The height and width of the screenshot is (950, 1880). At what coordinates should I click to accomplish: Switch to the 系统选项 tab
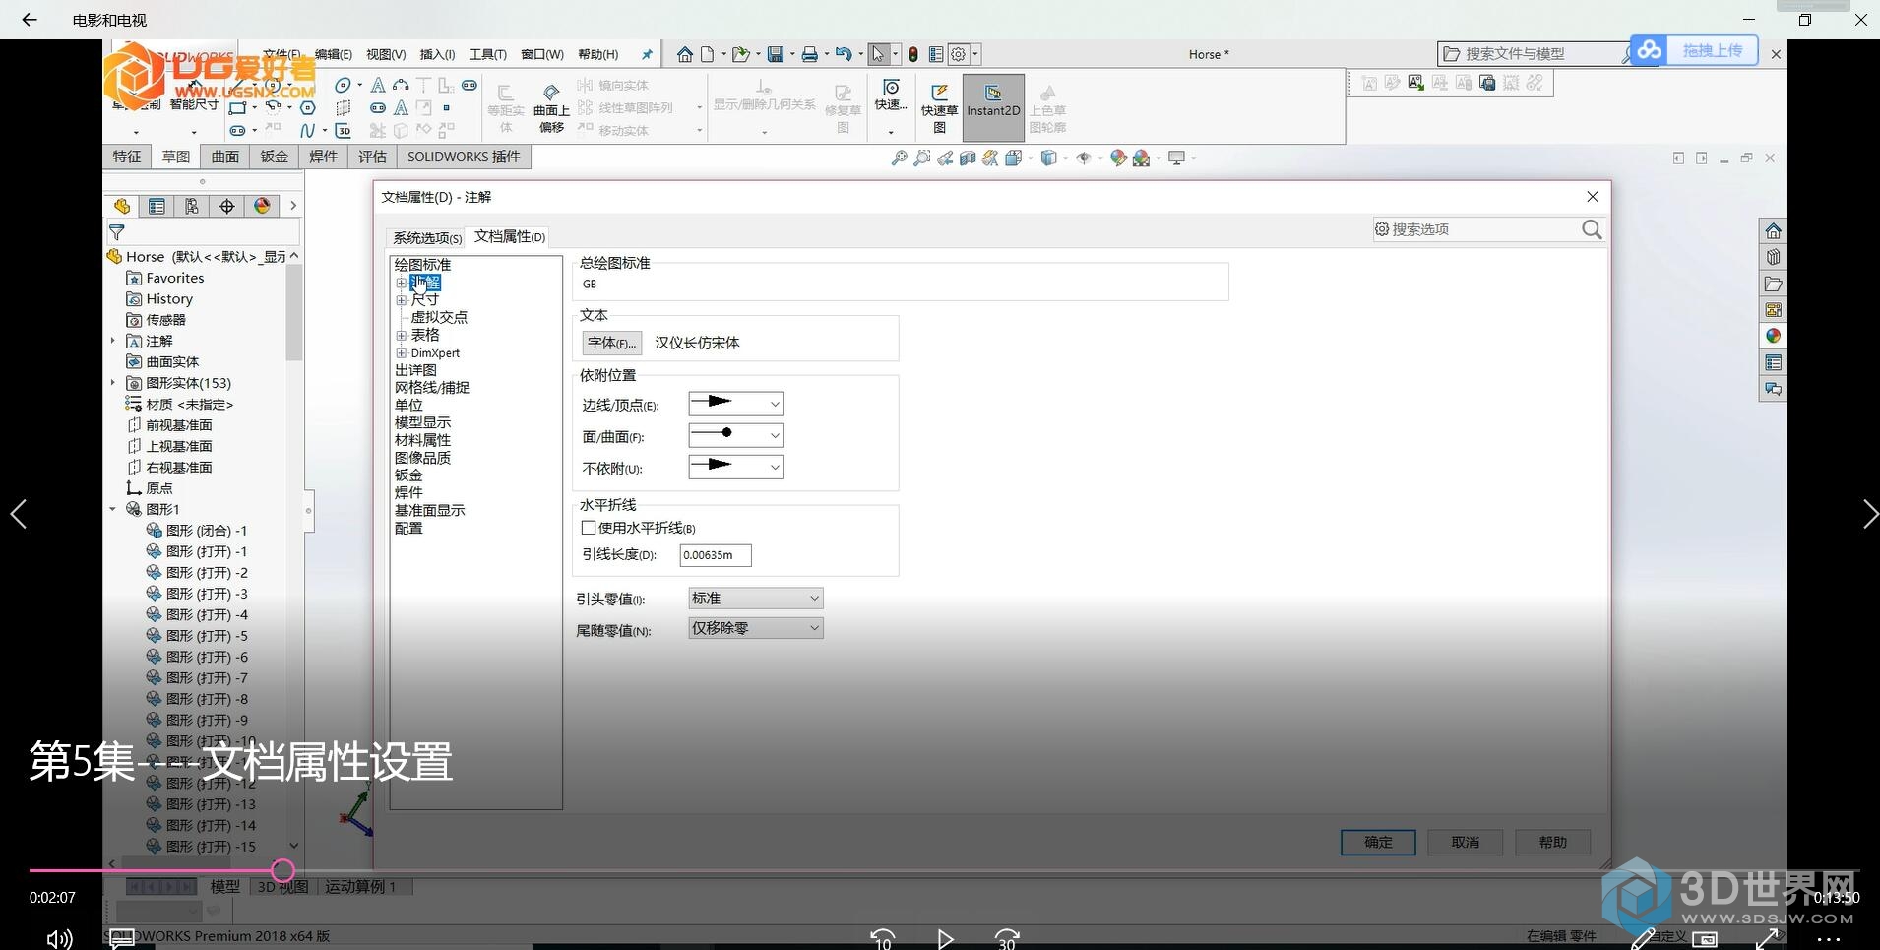427,237
